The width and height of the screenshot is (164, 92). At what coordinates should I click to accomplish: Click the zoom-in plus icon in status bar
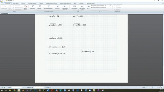pos(157,87)
